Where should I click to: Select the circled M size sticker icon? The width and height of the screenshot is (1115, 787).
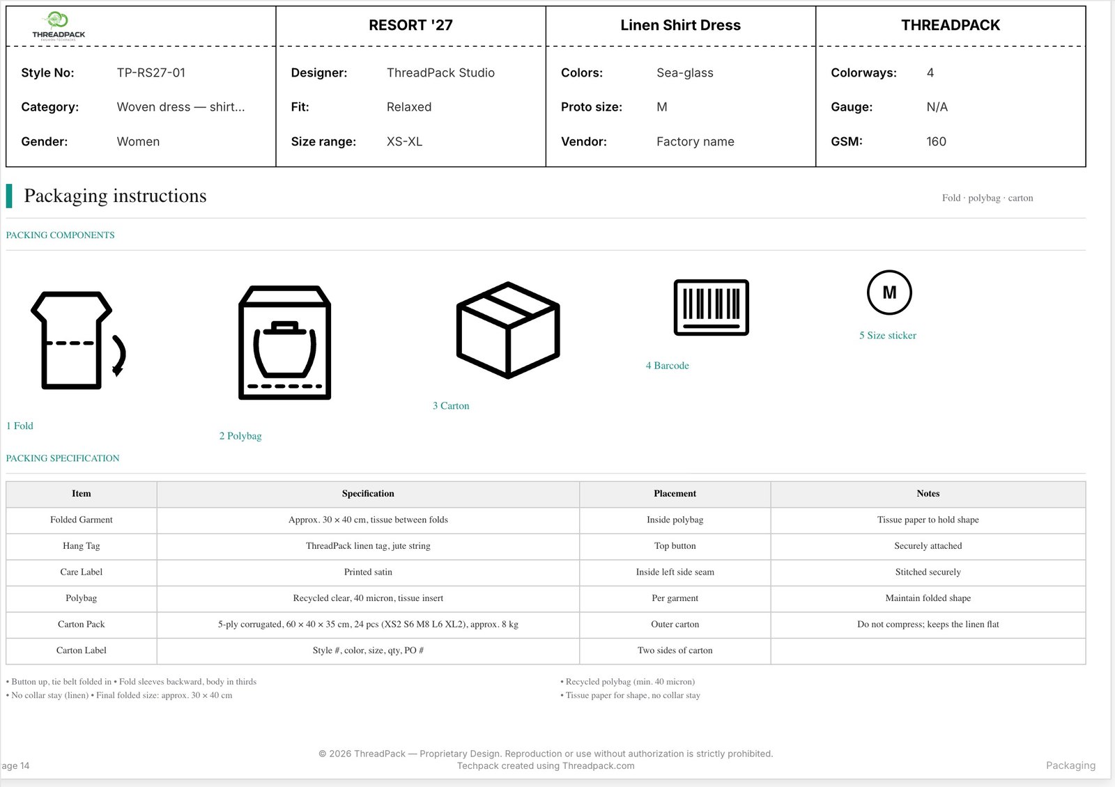pos(889,293)
